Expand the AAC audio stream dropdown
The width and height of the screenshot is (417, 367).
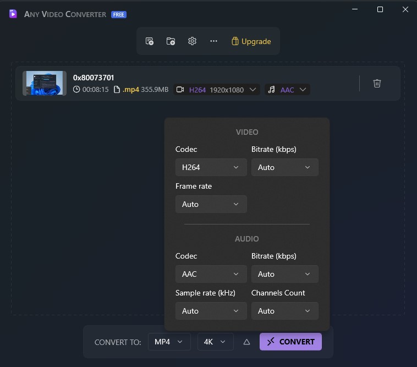click(287, 90)
